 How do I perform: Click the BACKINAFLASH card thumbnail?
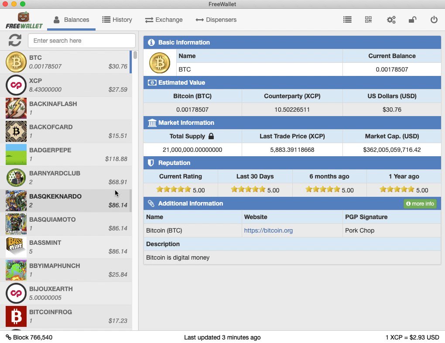tap(16, 108)
